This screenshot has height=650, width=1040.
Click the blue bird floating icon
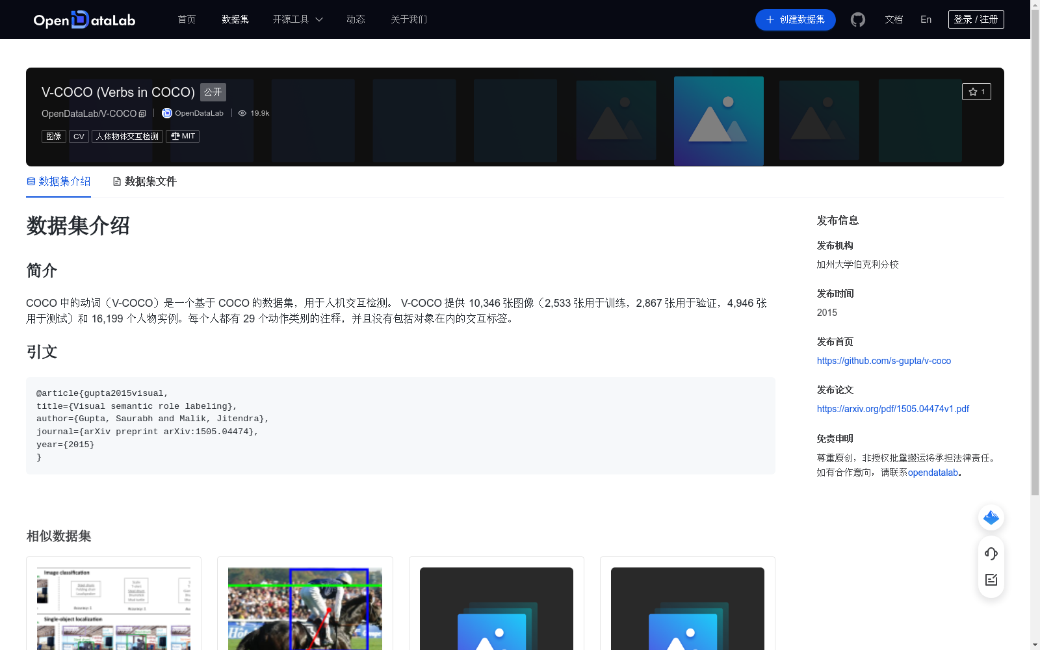[x=991, y=517]
